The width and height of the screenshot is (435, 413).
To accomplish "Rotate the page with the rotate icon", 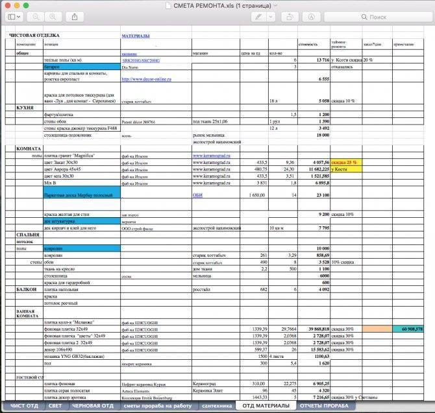I will [290, 17].
